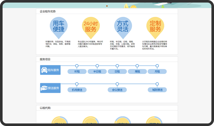The image size is (214, 126).
Task: Click the 用车便捷 blue pin icon
Action: point(58,28)
